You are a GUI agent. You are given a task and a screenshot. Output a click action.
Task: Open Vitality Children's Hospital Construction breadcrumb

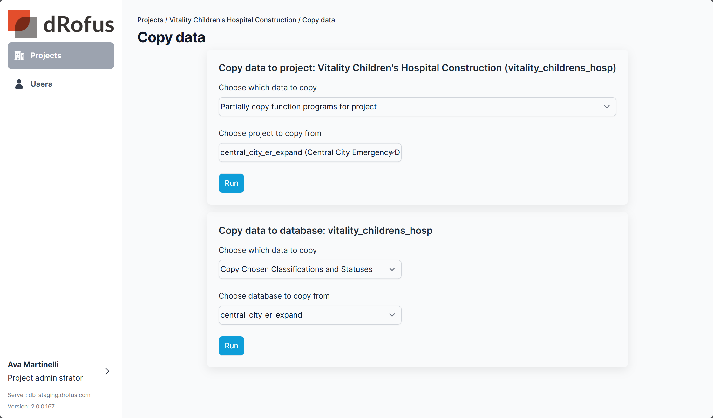(233, 20)
